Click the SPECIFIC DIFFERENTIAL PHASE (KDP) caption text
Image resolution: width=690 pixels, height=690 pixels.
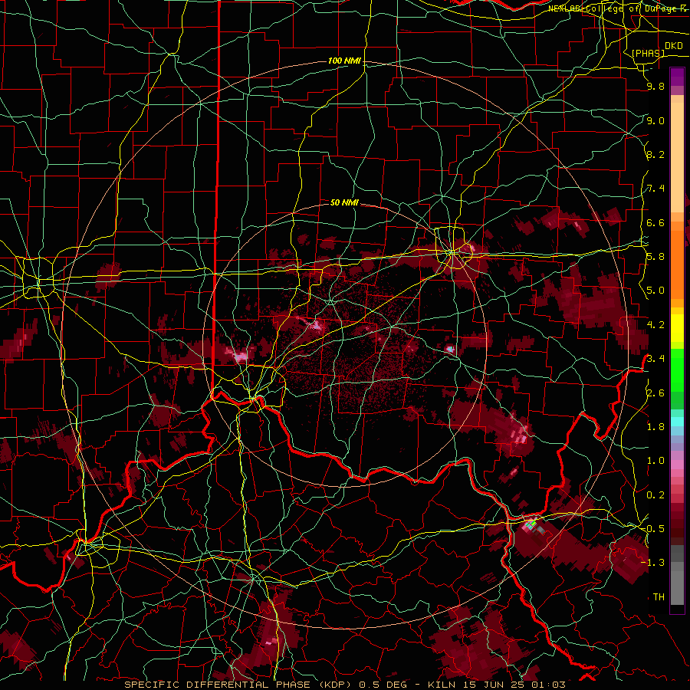pos(240,685)
